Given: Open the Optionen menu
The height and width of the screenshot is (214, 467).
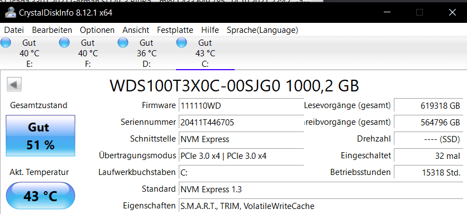Looking at the screenshot, I should pyautogui.click(x=97, y=30).
